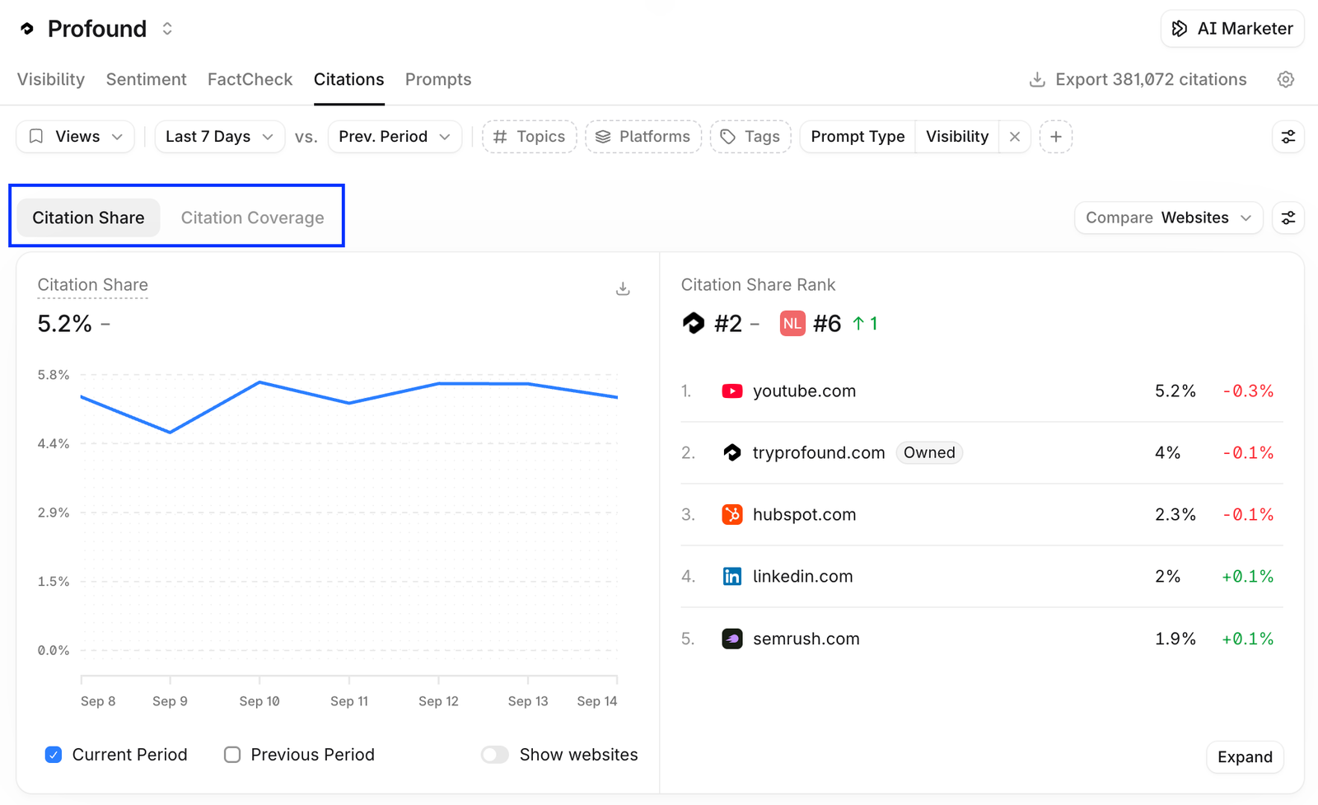Click the red NL competitor badge
This screenshot has width=1318, height=805.
tap(792, 324)
